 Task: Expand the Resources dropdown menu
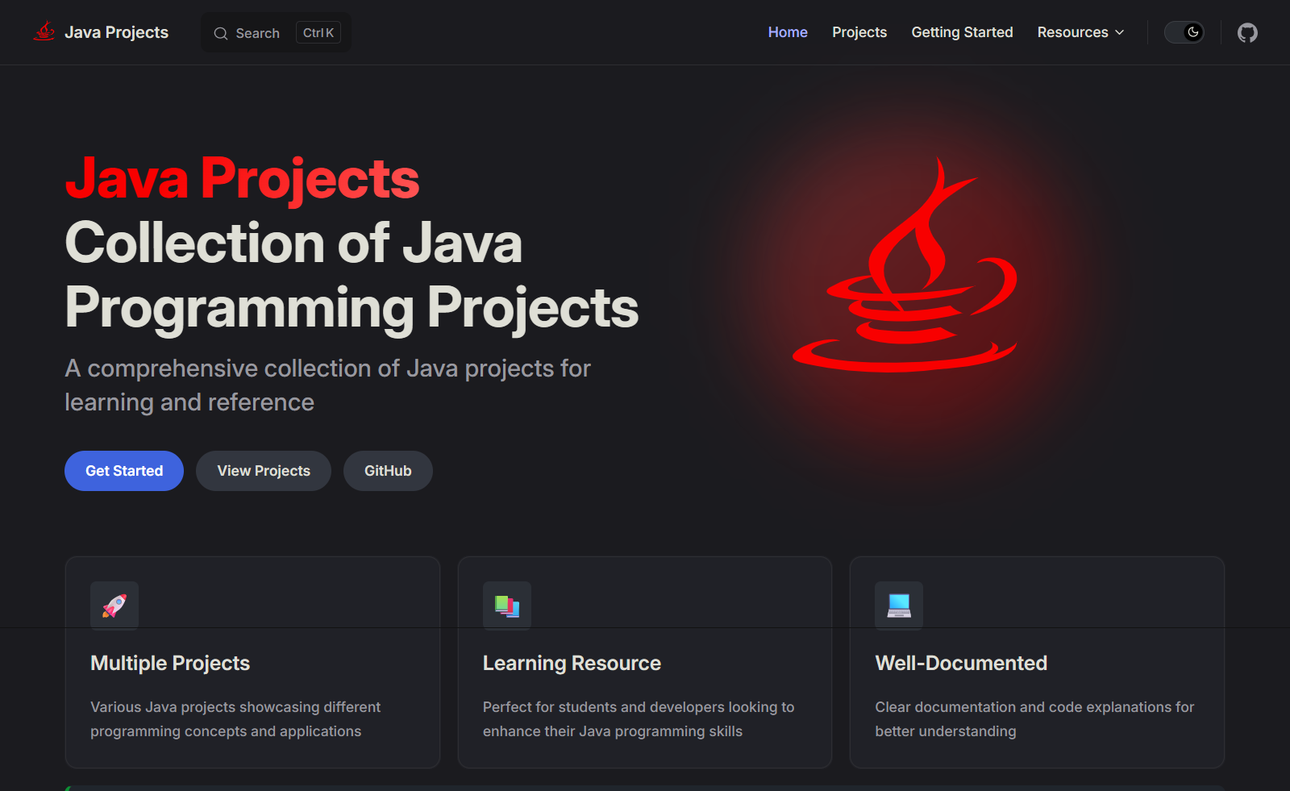tap(1080, 32)
